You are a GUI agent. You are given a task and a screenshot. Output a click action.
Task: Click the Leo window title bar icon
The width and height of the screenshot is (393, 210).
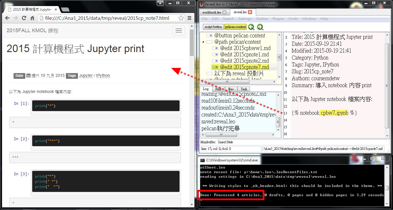202,4
